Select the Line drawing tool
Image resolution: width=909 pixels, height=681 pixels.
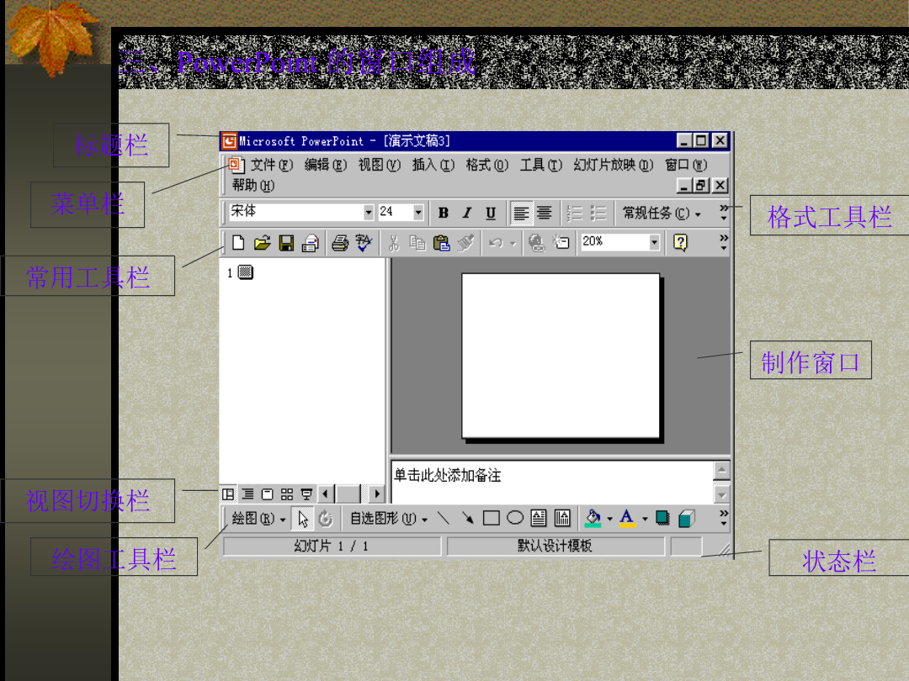click(444, 518)
